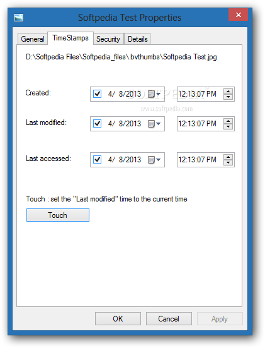
Task: Click the Cancel button
Action: (x=169, y=319)
